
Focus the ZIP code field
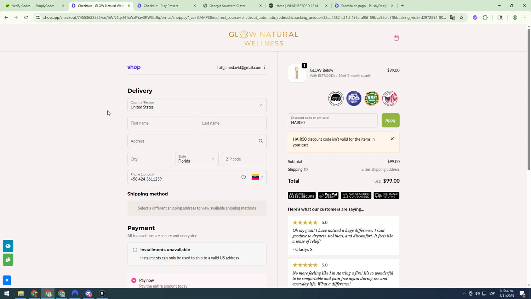click(x=245, y=159)
